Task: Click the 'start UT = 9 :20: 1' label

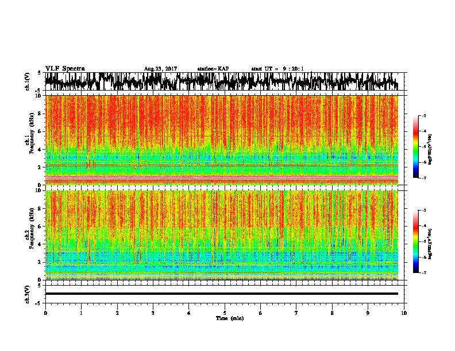Action: [x=277, y=69]
